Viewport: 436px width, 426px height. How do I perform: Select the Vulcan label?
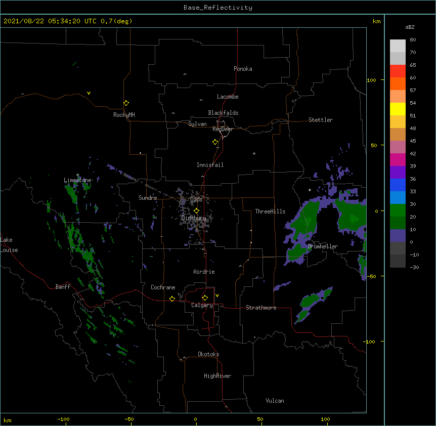[275, 401]
